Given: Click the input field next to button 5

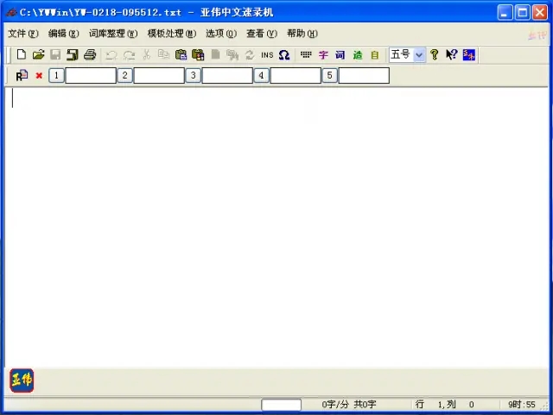Looking at the screenshot, I should pos(364,75).
